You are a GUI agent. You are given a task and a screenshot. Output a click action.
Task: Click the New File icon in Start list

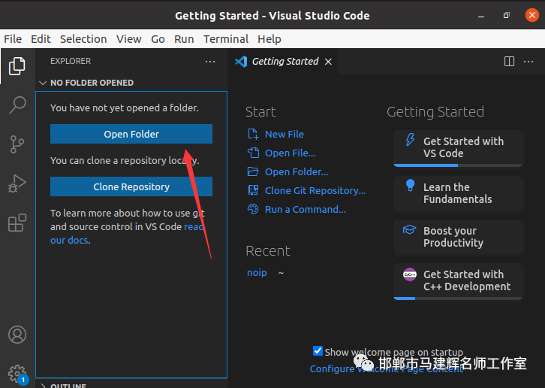pos(253,134)
